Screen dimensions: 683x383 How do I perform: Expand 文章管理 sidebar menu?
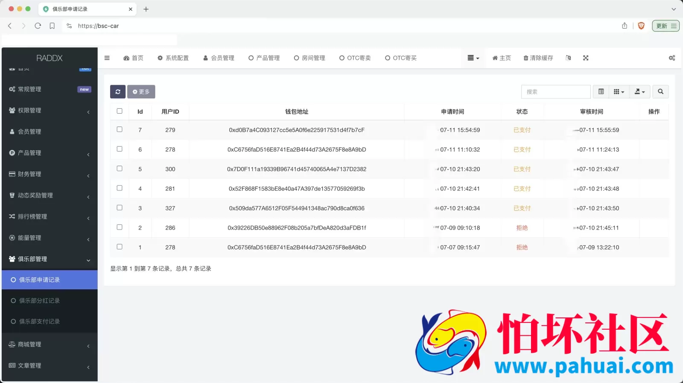[x=50, y=366]
